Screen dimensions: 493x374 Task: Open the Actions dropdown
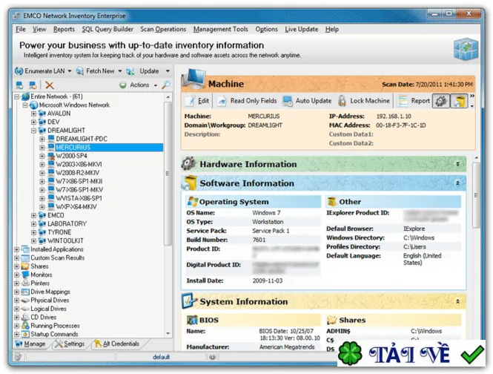138,85
